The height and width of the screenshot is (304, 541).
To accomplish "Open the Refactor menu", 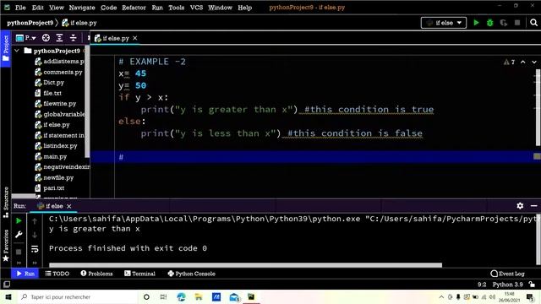I will tap(134, 8).
